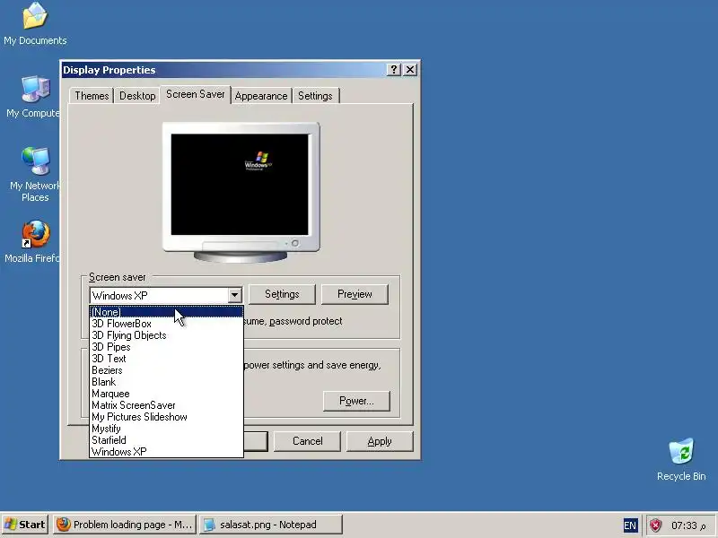The image size is (718, 538).
Task: Choose 3D Pipes screen saver
Action: [166, 347]
